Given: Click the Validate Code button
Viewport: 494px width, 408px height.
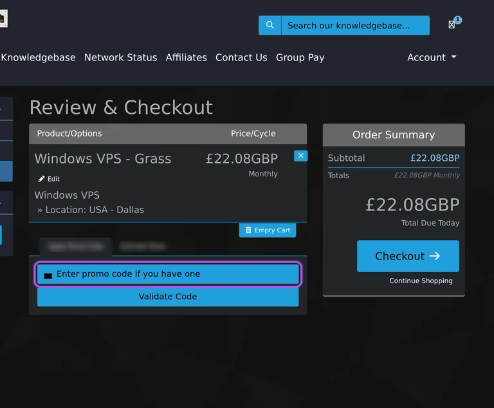Looking at the screenshot, I should tap(168, 297).
